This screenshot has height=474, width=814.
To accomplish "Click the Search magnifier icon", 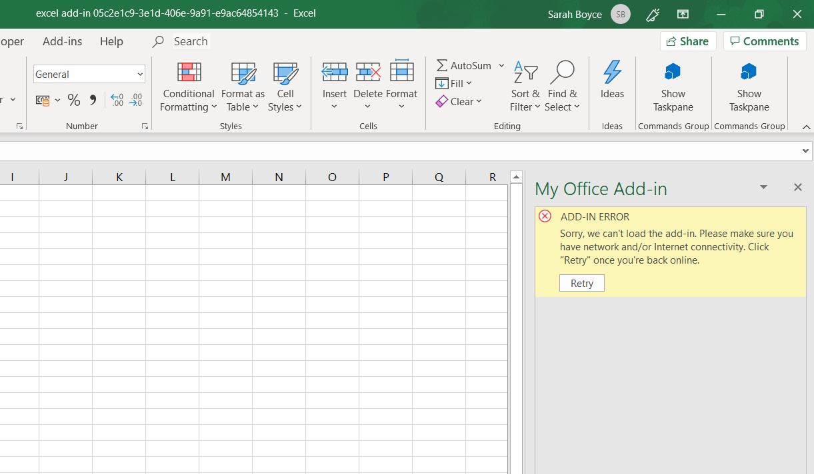I will 158,41.
